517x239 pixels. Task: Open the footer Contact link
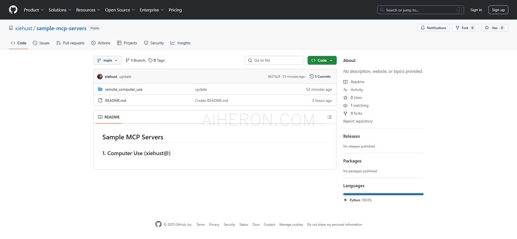pyautogui.click(x=269, y=225)
